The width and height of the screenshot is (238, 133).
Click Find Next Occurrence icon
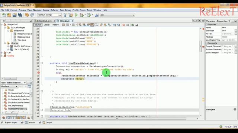(88, 25)
